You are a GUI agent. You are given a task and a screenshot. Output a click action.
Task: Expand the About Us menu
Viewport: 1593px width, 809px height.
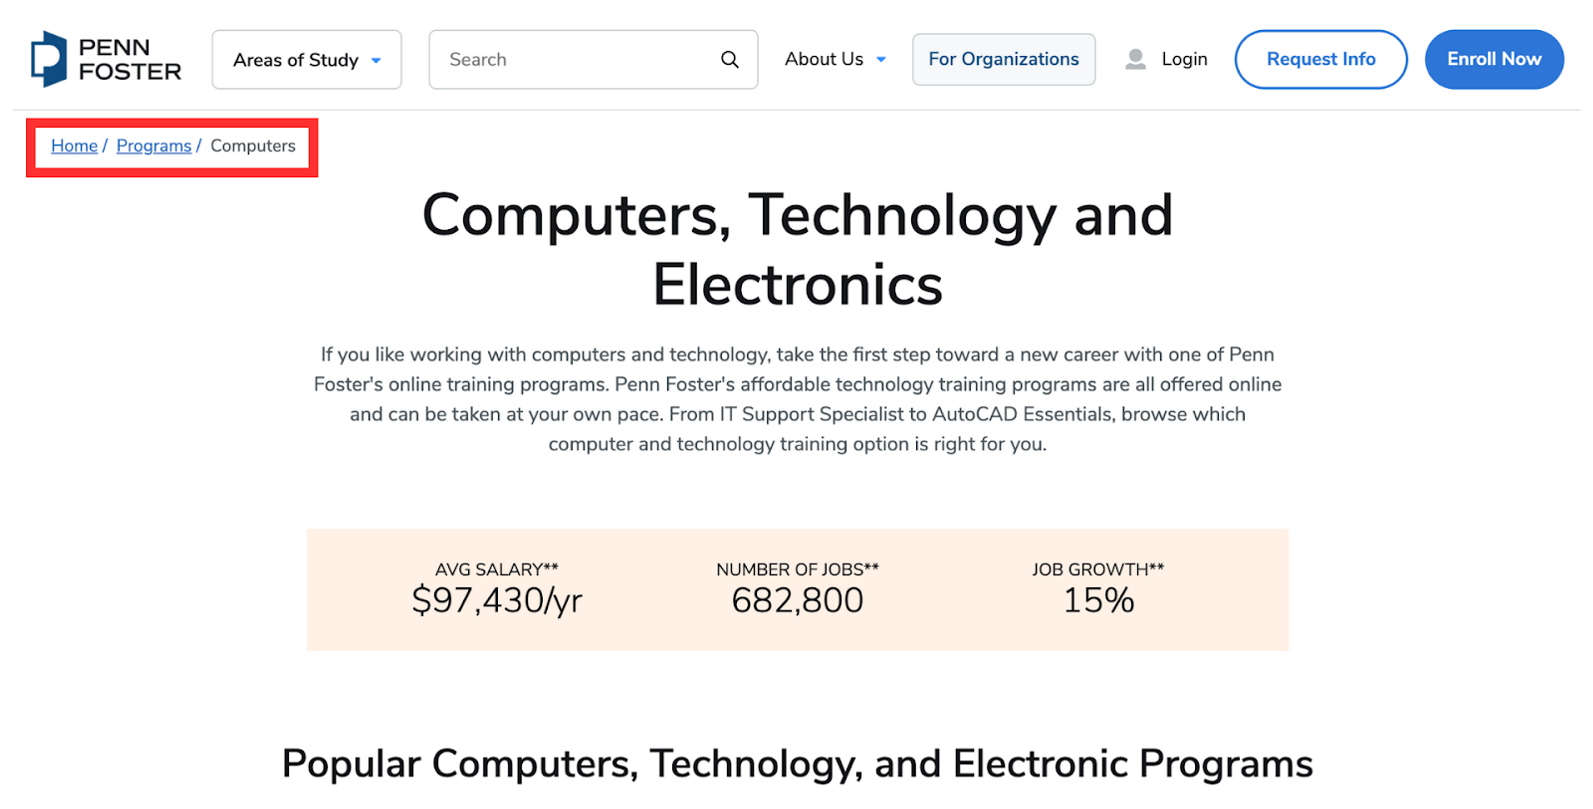click(x=823, y=59)
